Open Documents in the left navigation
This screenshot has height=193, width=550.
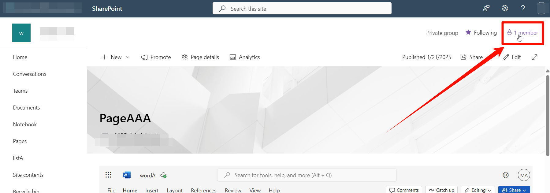(x=26, y=108)
